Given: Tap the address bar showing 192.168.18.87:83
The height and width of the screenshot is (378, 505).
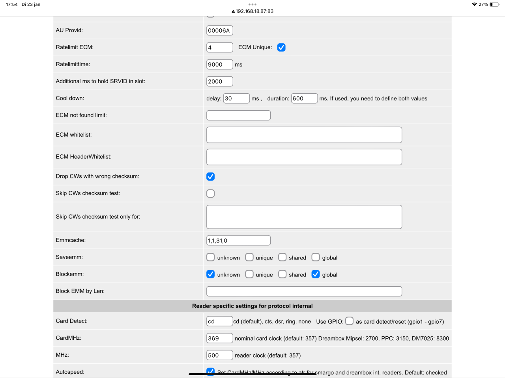Looking at the screenshot, I should coord(252,11).
